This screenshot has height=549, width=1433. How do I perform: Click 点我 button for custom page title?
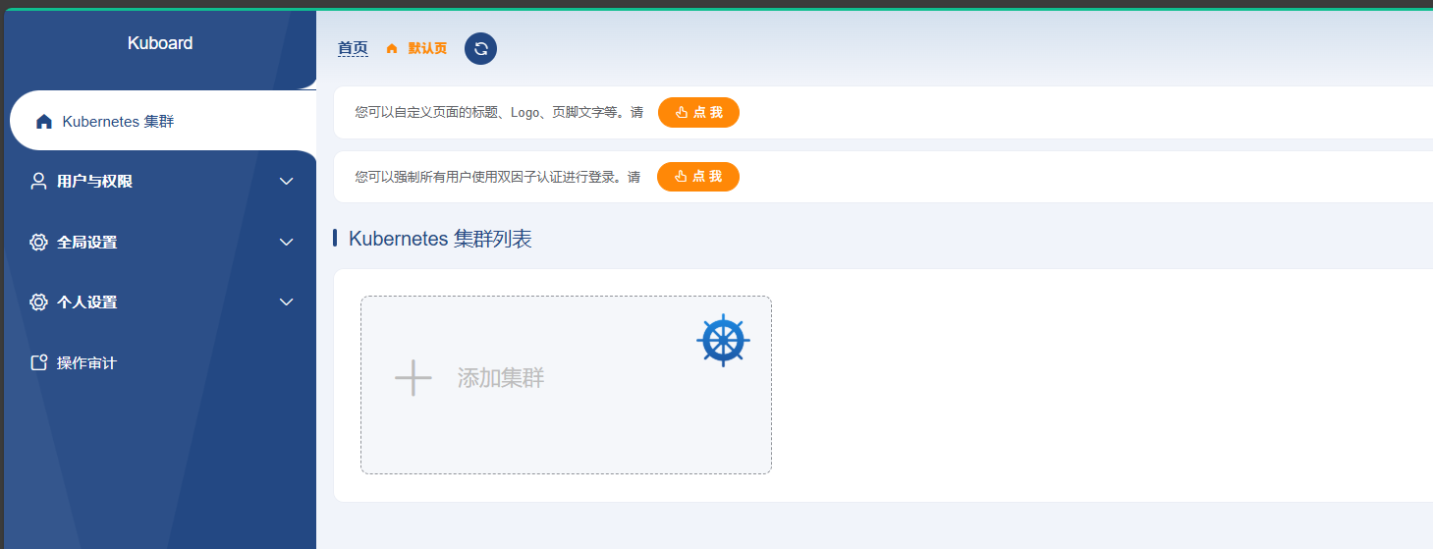tap(698, 113)
